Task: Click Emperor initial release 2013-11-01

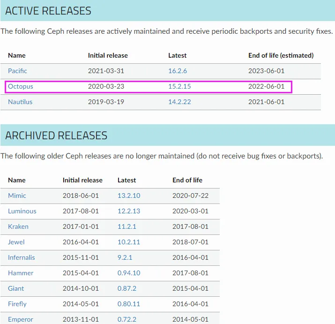Action: point(81,319)
